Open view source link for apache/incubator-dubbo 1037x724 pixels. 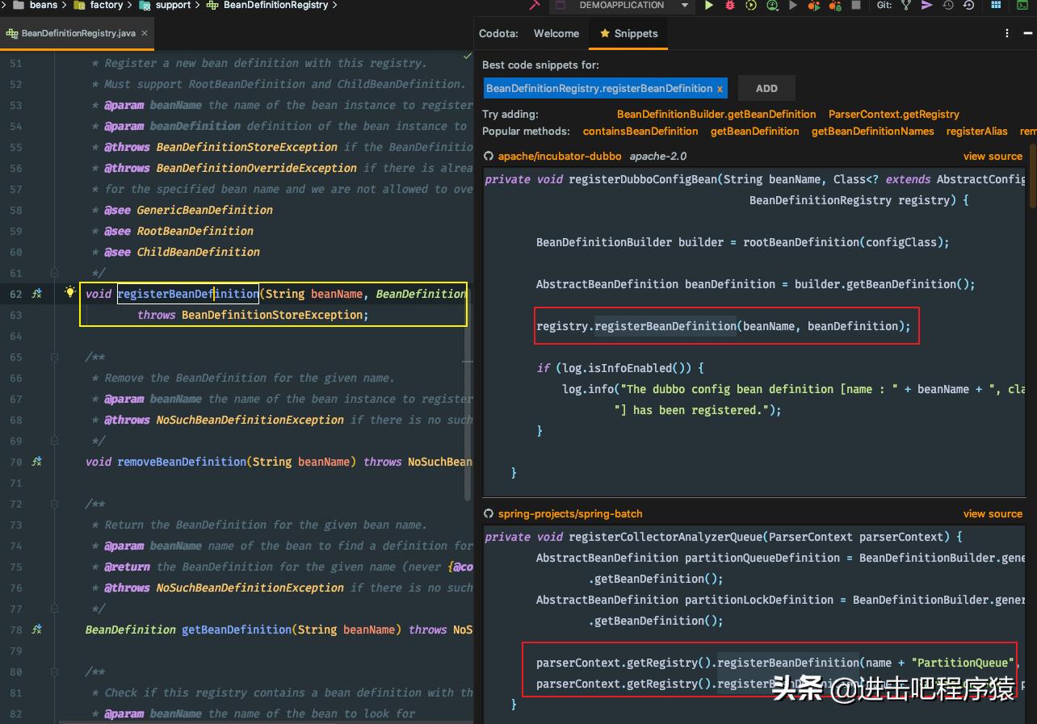(x=992, y=157)
